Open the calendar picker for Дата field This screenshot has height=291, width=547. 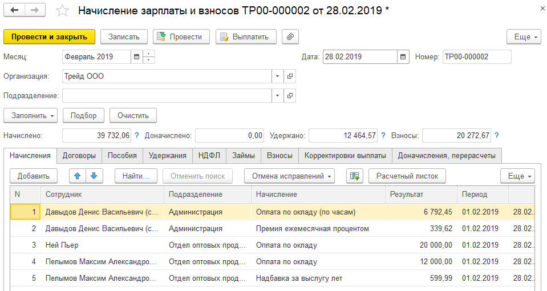click(403, 57)
